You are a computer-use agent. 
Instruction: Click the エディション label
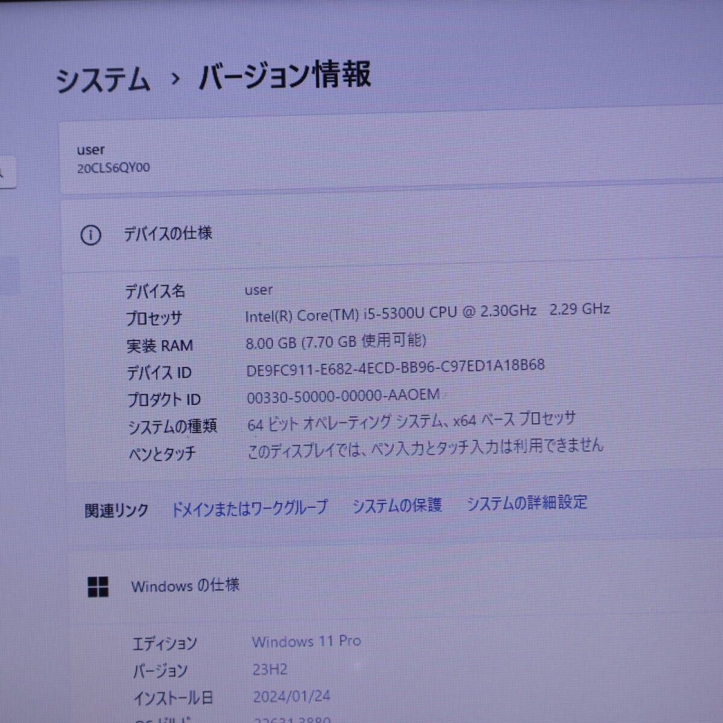pos(164,643)
